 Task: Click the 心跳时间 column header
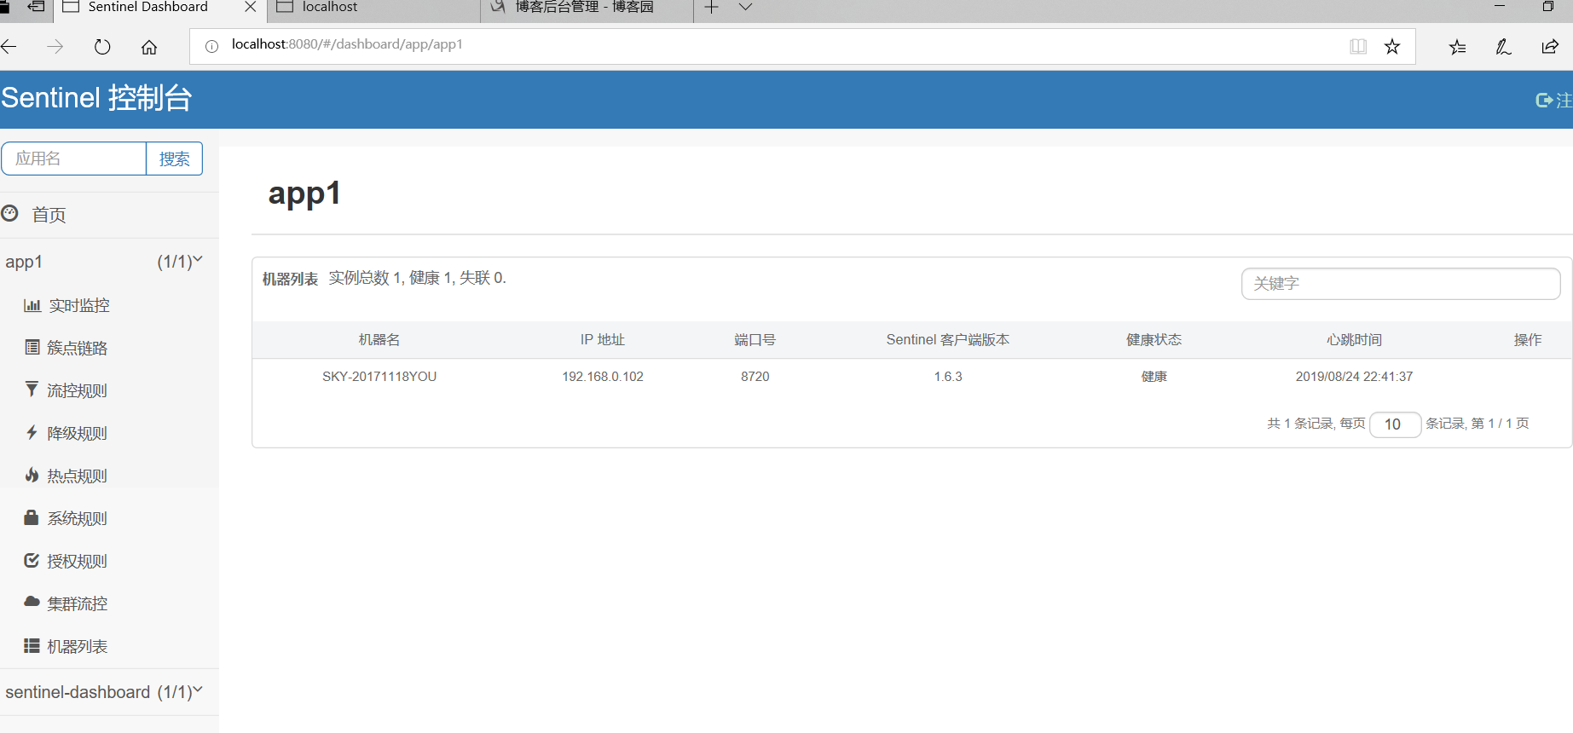(1354, 339)
